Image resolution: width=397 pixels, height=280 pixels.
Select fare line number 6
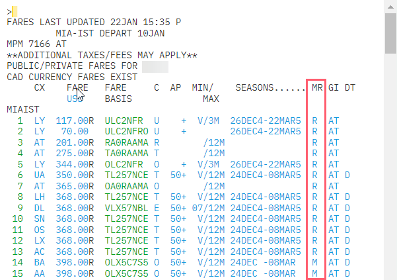click(x=20, y=174)
